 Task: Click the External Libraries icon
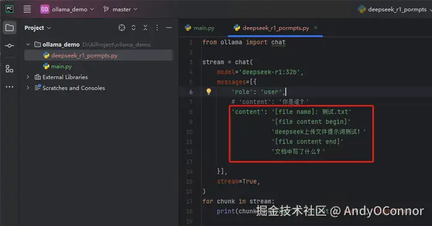(37, 77)
